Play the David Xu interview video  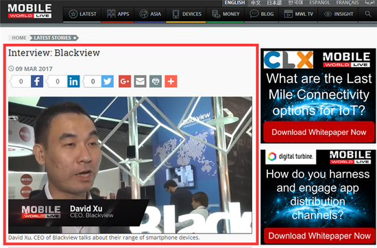(x=130, y=165)
